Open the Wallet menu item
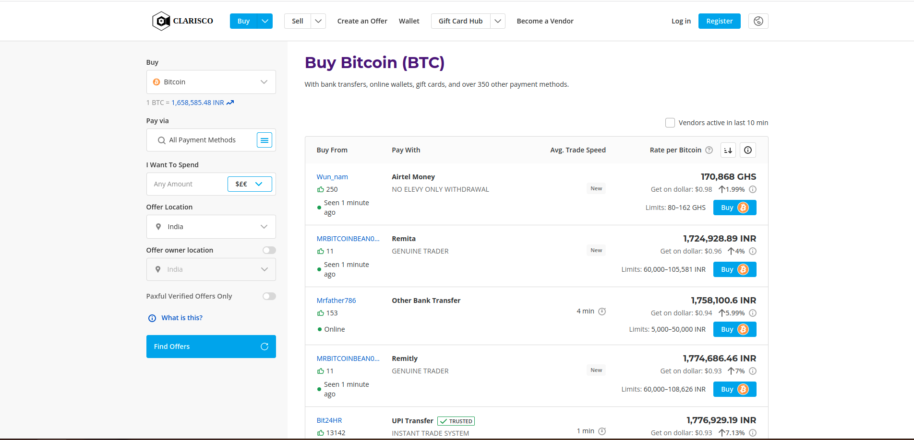The height and width of the screenshot is (440, 914). 409,21
